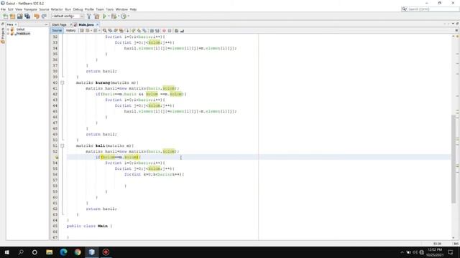Click the Open Project toolbar icon
This screenshot has height=258, width=460.
click(20, 16)
